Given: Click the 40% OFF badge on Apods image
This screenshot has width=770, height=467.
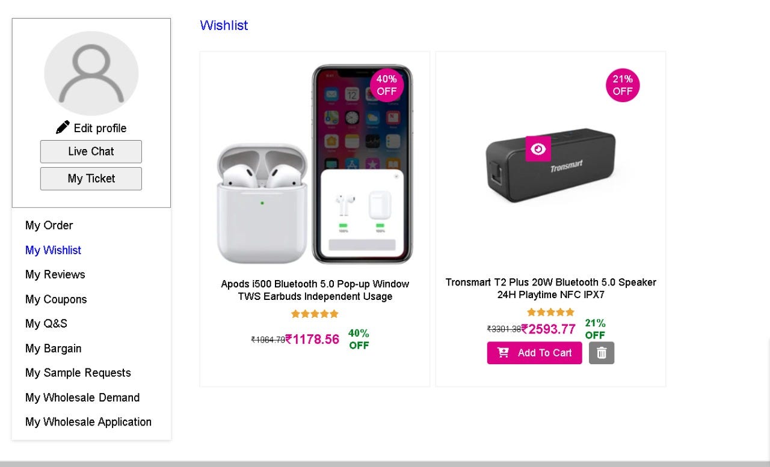Looking at the screenshot, I should pos(387,85).
